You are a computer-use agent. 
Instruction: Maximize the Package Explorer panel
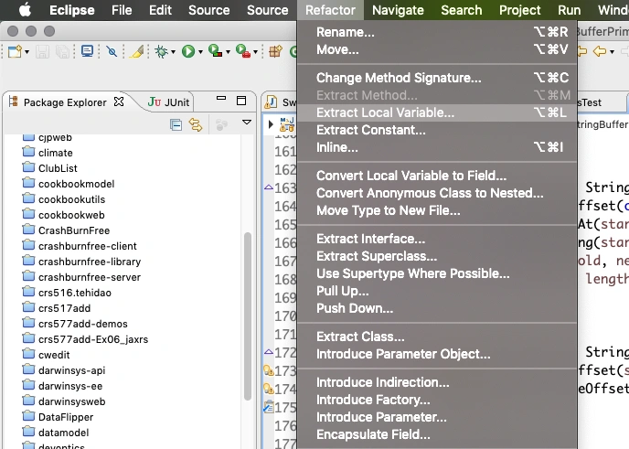241,101
